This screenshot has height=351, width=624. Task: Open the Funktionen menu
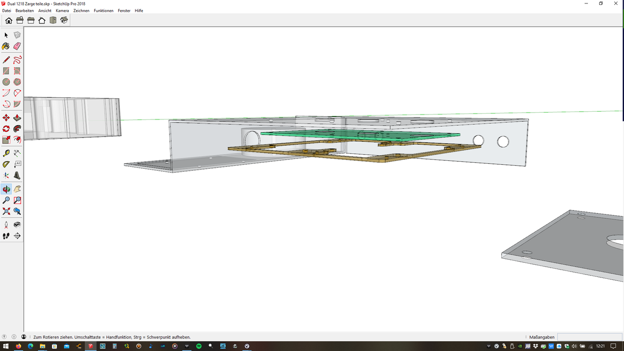(103, 10)
